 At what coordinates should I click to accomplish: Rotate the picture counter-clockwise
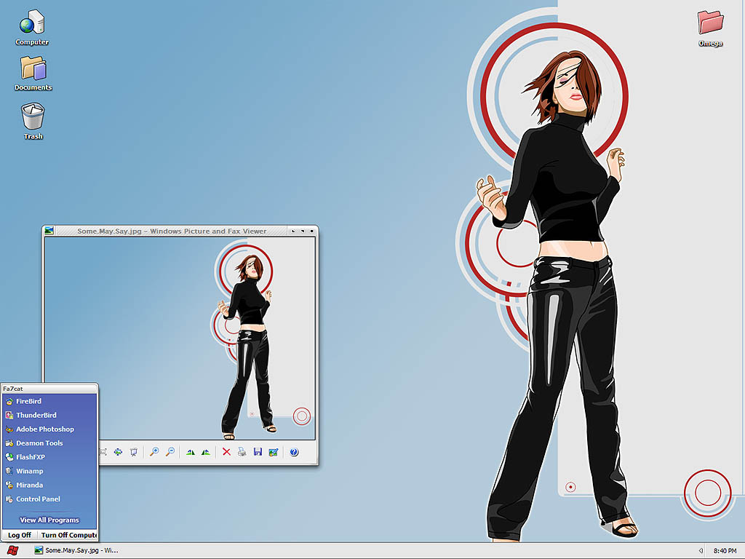point(206,452)
